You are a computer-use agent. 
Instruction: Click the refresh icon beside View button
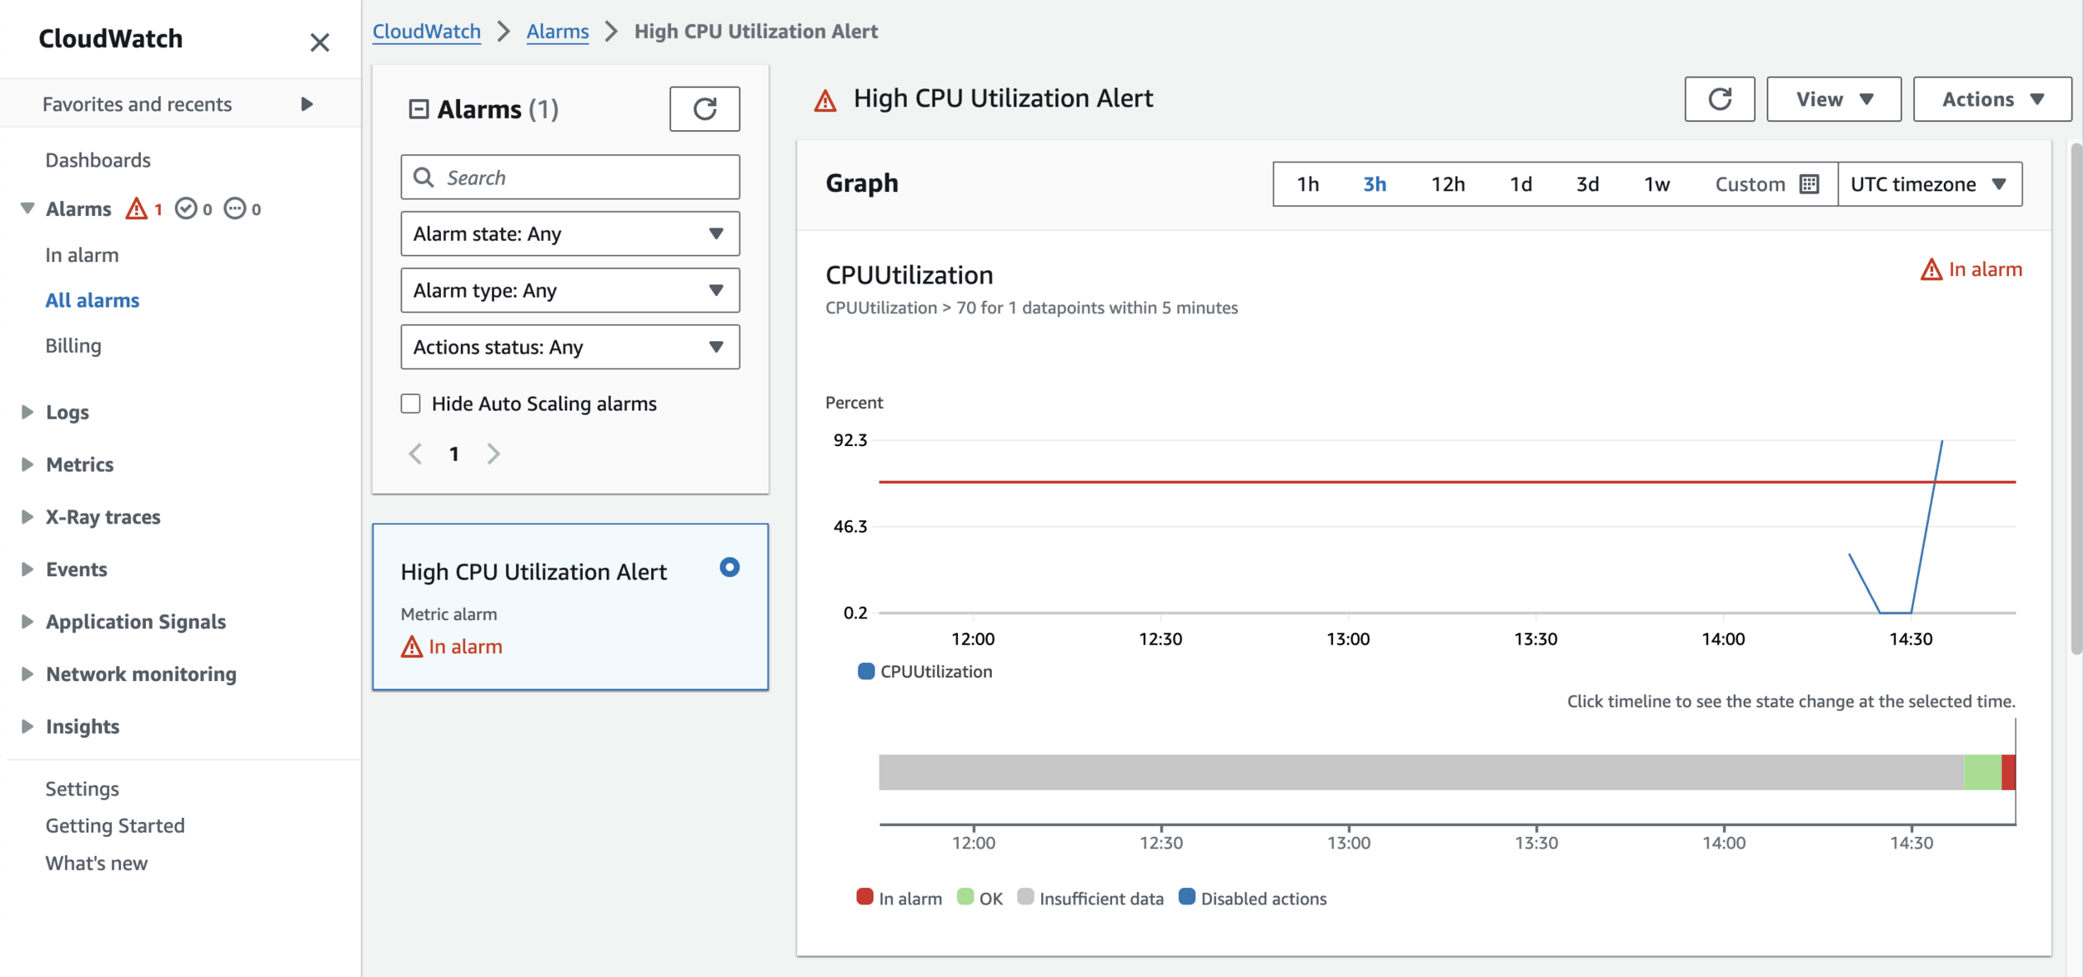pyautogui.click(x=1719, y=99)
